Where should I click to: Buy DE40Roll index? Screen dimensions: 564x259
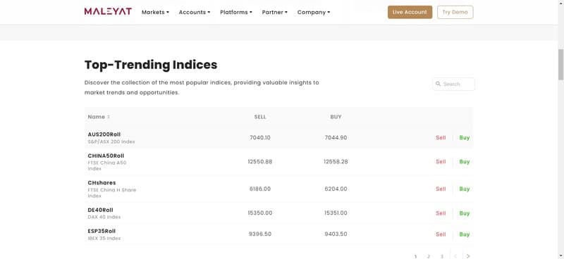pyautogui.click(x=465, y=213)
